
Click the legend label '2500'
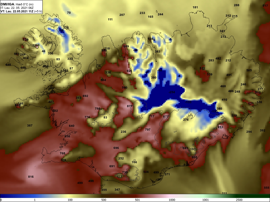239,200
